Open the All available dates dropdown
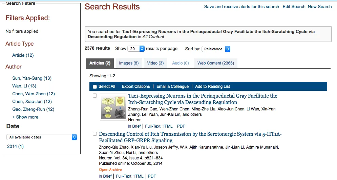 click(x=42, y=137)
